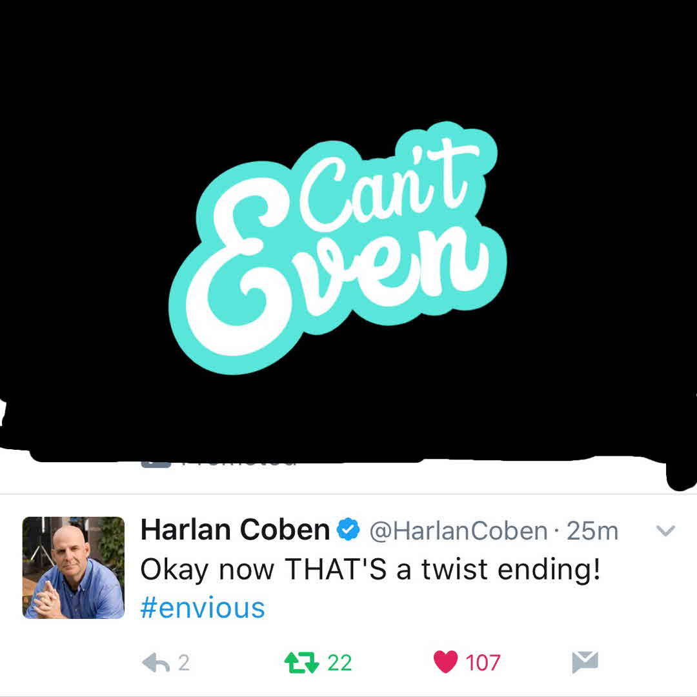Share tweet via direct message envelope
Screen dimensions: 697x697
(x=585, y=662)
